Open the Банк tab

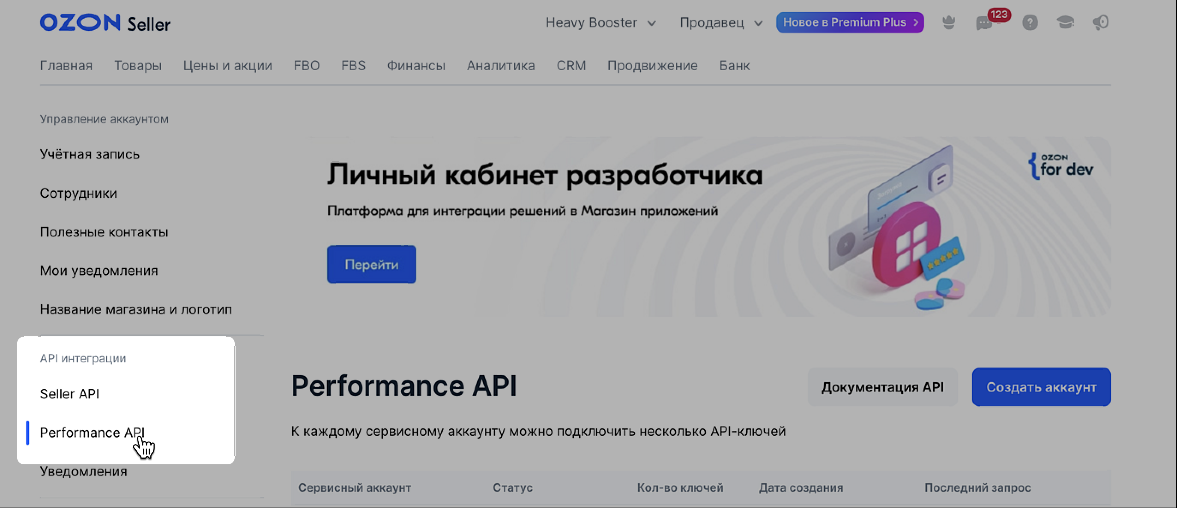click(x=735, y=66)
